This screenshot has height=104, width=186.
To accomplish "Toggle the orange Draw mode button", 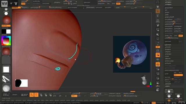I will [x=36, y=95].
